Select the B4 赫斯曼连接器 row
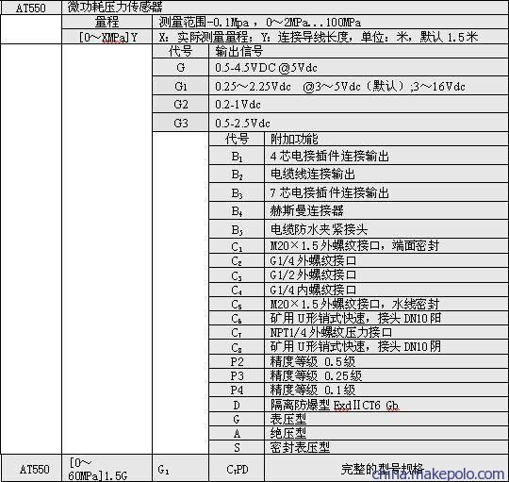The image size is (509, 482). tap(358, 210)
